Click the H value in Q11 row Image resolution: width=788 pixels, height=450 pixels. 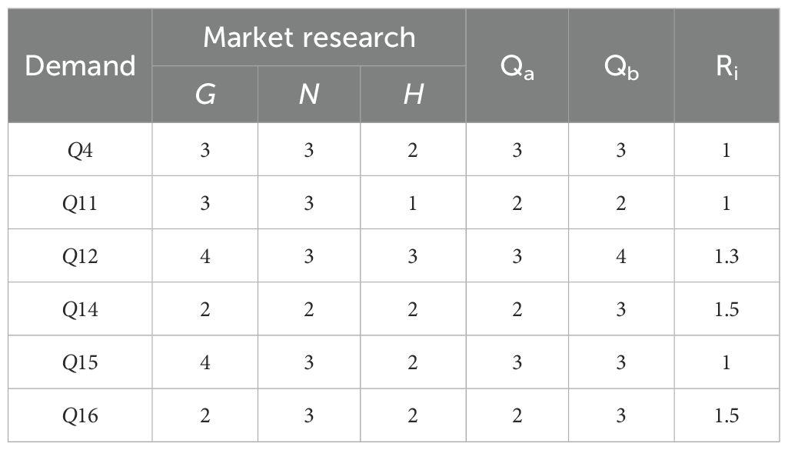(x=413, y=203)
